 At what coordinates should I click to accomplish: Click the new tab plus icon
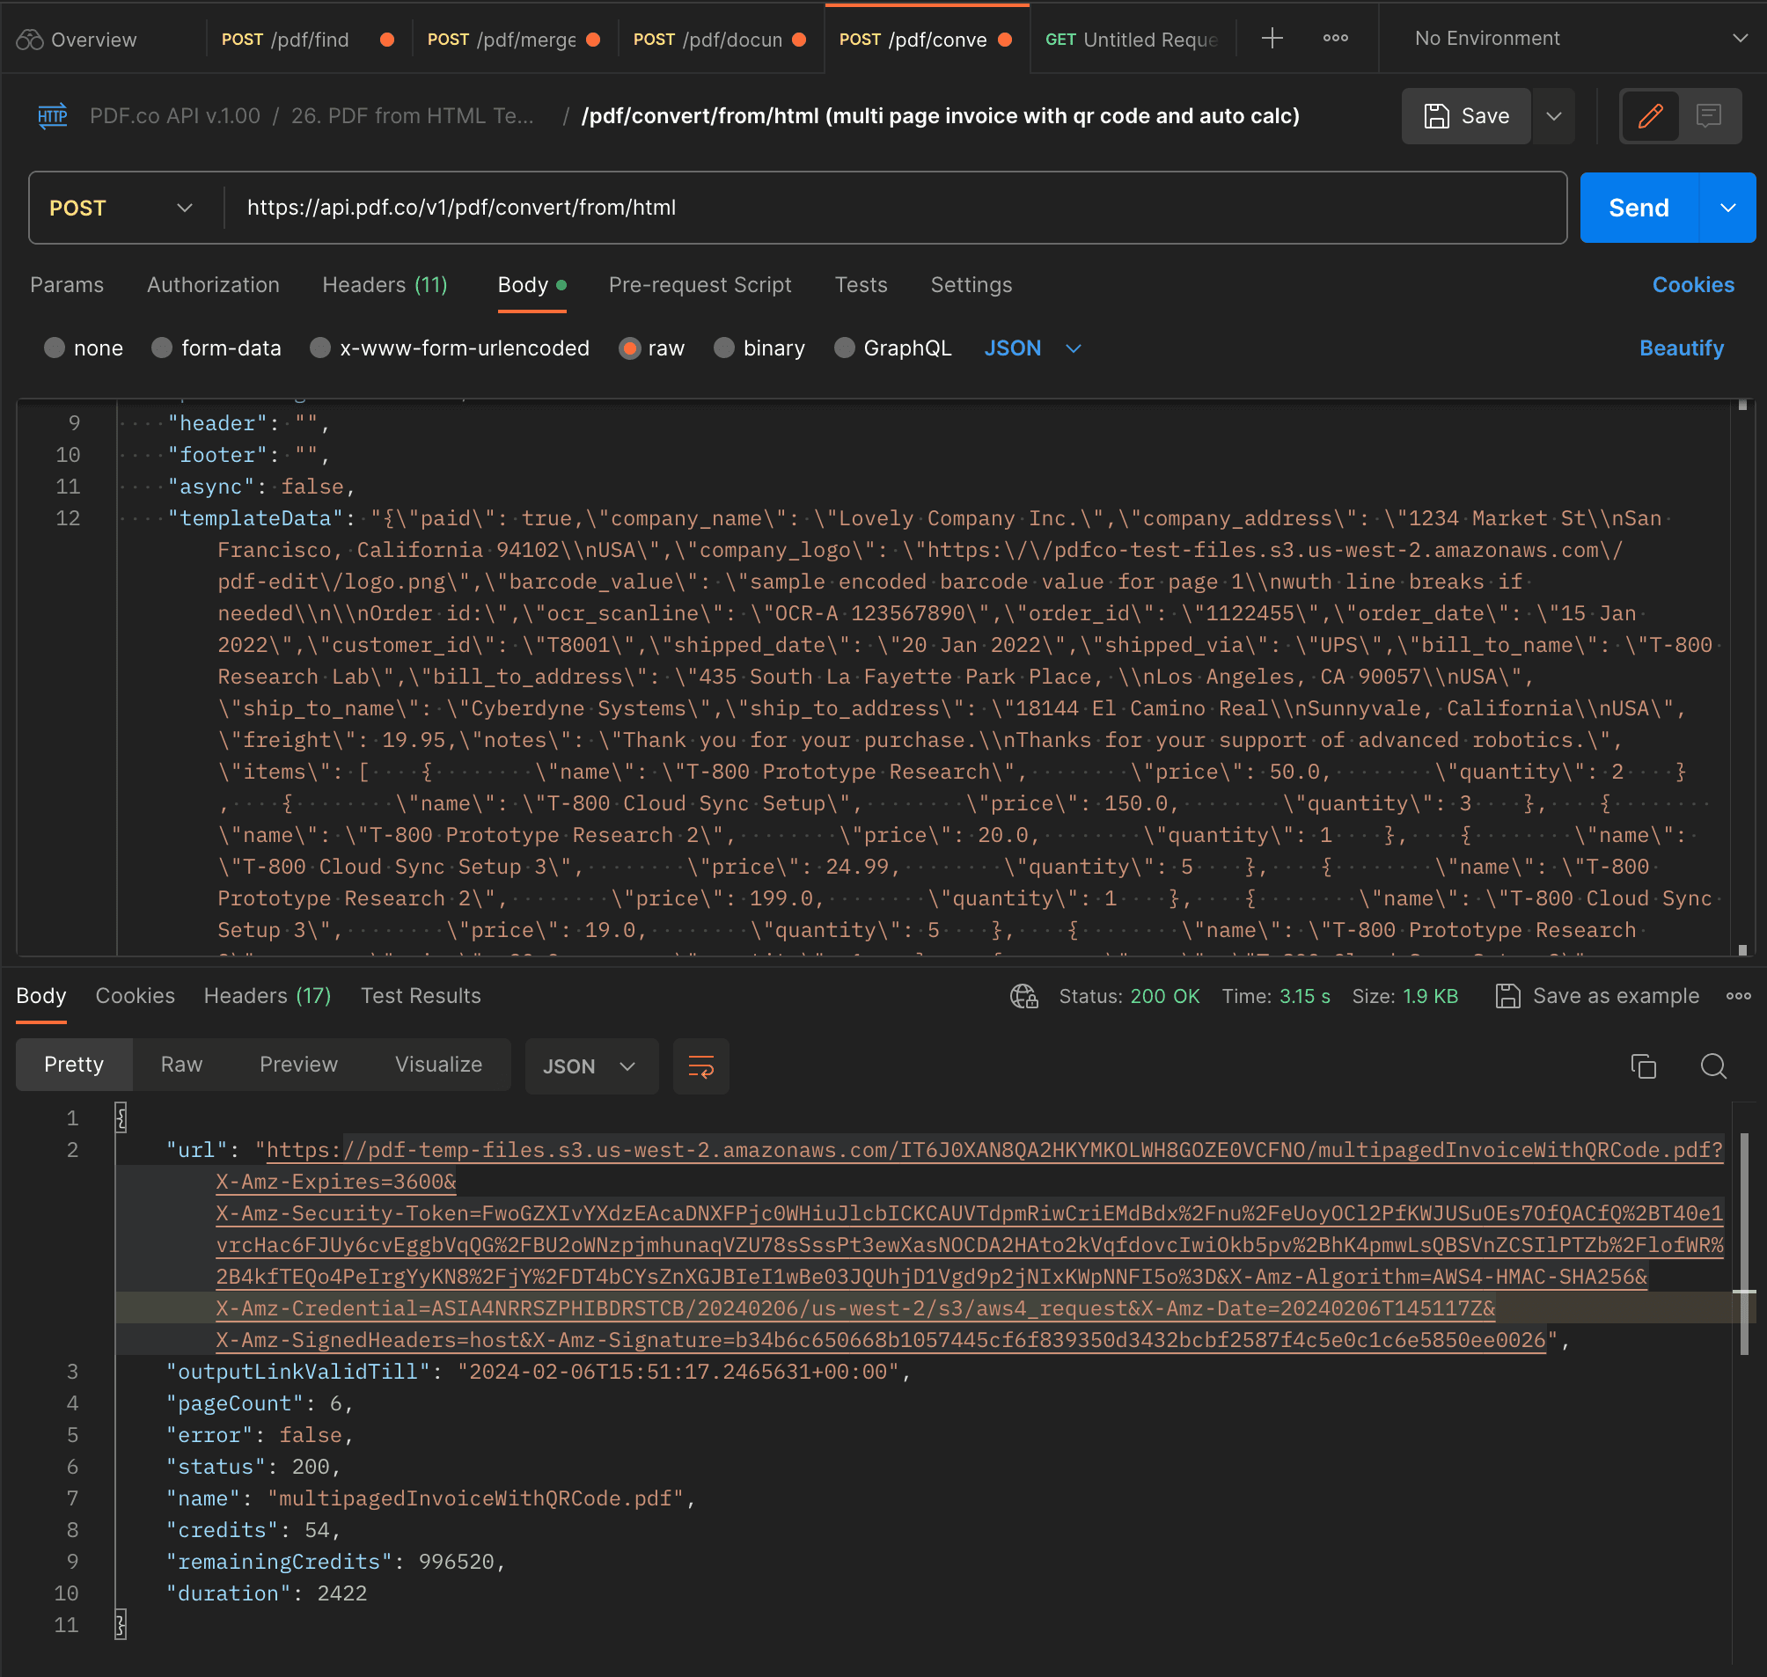1272,39
